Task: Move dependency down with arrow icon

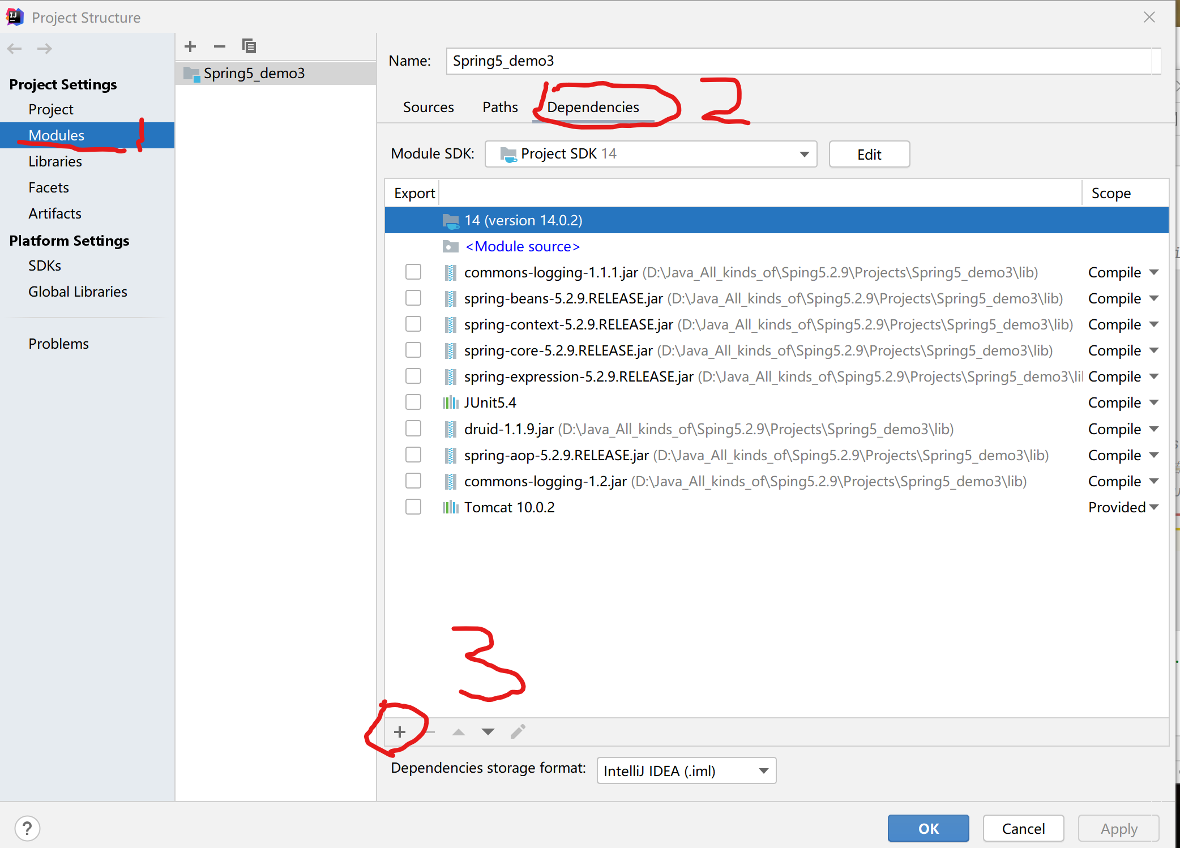Action: pyautogui.click(x=488, y=732)
